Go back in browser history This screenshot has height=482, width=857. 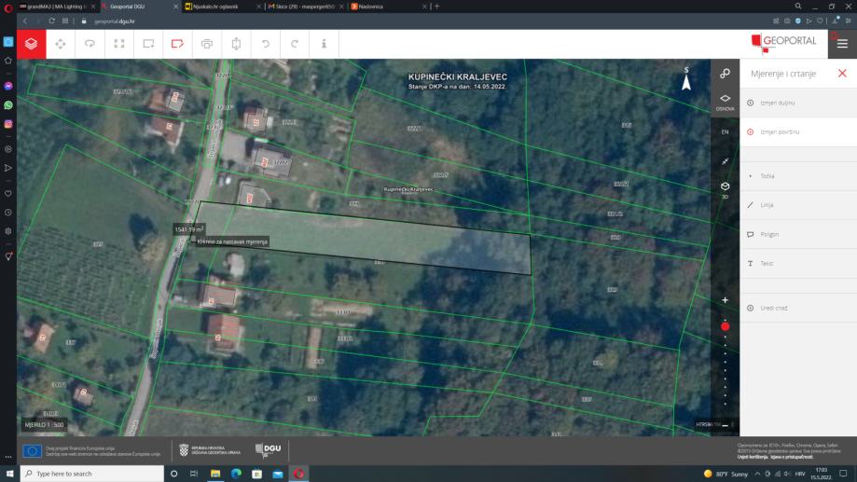[x=24, y=21]
